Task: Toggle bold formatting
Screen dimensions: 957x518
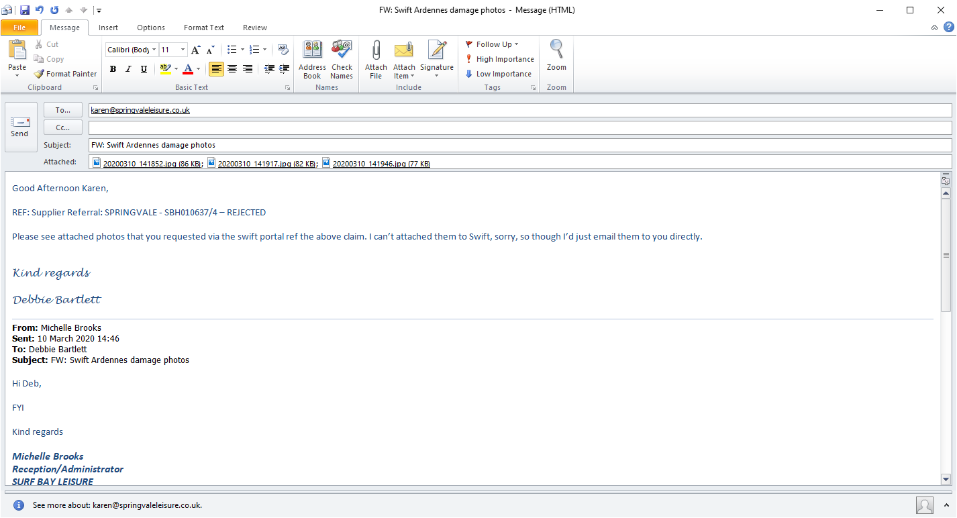Action: point(113,69)
